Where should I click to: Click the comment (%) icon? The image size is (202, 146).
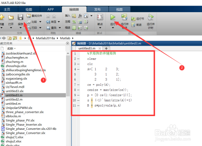[74, 22]
